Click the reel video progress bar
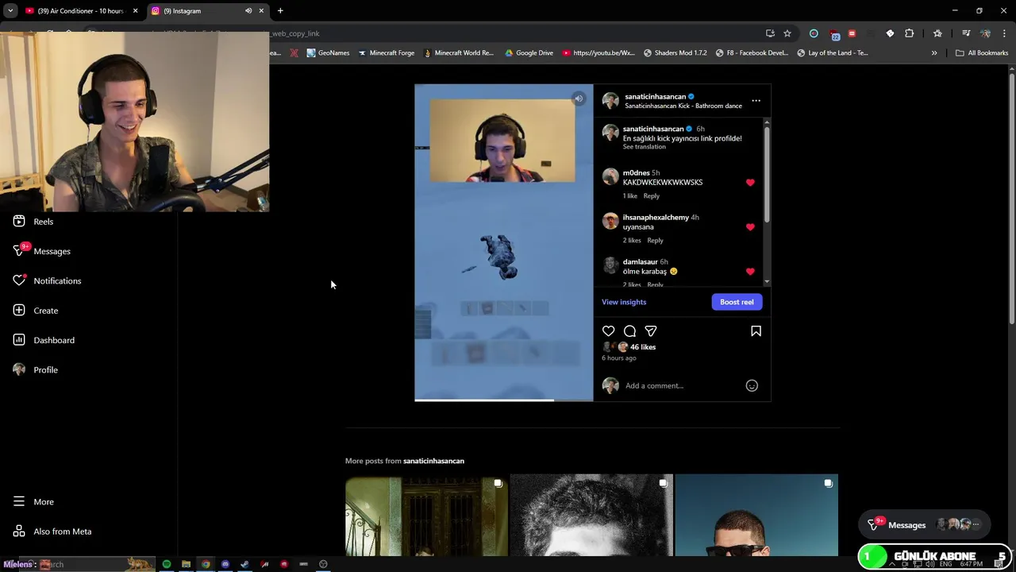1016x572 pixels. coord(503,400)
